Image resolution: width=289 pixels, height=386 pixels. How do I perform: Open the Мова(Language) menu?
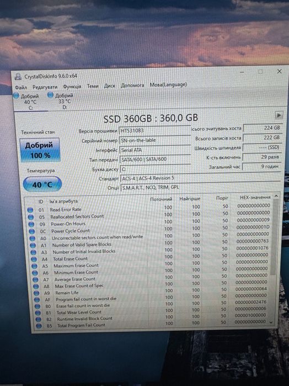click(168, 84)
